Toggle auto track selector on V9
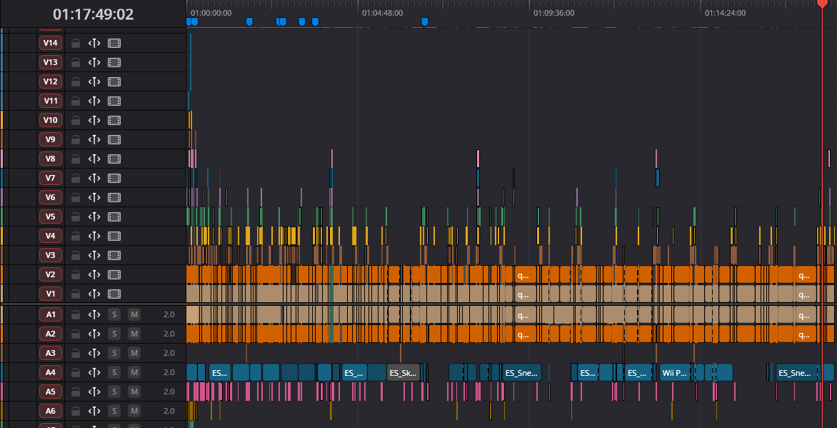Image resolution: width=837 pixels, height=428 pixels. tap(94, 139)
